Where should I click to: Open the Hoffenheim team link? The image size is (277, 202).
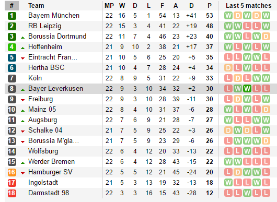(x=45, y=47)
